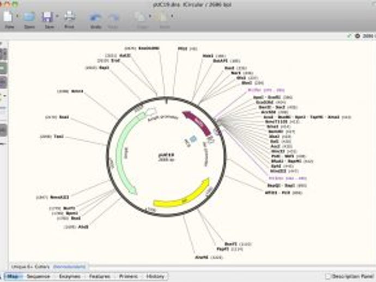Select the upper purple primer label

pyautogui.click(x=266, y=90)
